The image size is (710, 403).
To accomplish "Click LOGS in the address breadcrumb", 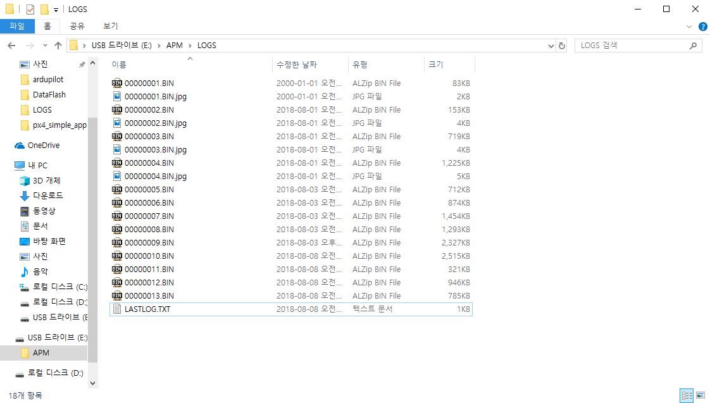I will [207, 46].
